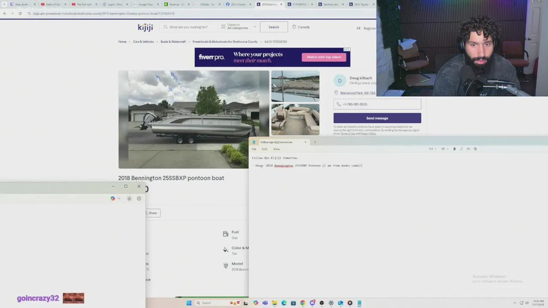Select the Follow Ups Kijiji tomorrow Notepad tab
Screen dimensions: 548x308
[277, 142]
